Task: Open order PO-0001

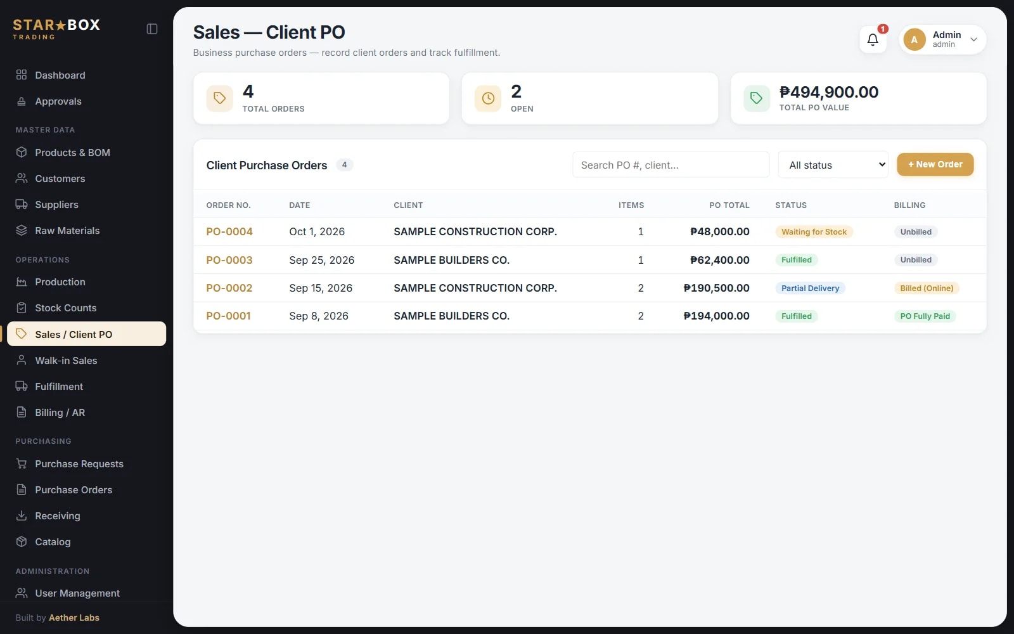Action: pos(228,316)
